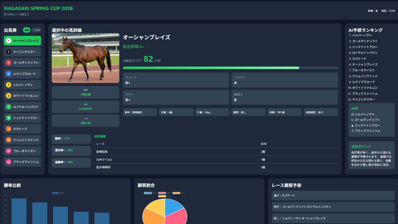This screenshot has height=224, width=398.
Task: Click the yellow number 5 gate badge
Action: [x=9, y=85]
